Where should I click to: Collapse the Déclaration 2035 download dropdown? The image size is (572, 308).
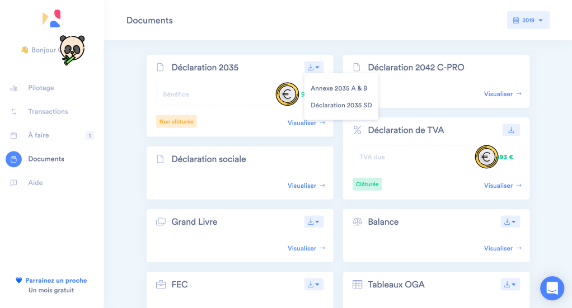point(314,68)
